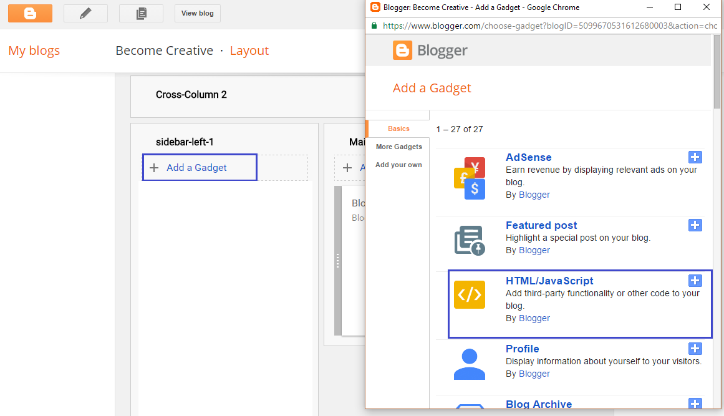724x416 pixels.
Task: Click the Cross-Column 2 section
Action: 248,97
